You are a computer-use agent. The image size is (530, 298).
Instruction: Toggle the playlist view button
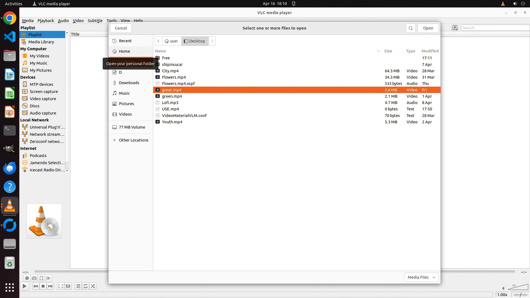click(78, 286)
